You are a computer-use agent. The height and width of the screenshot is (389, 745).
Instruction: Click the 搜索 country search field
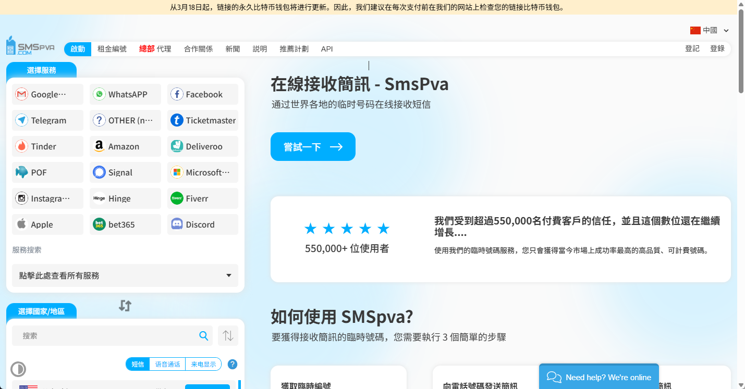107,336
